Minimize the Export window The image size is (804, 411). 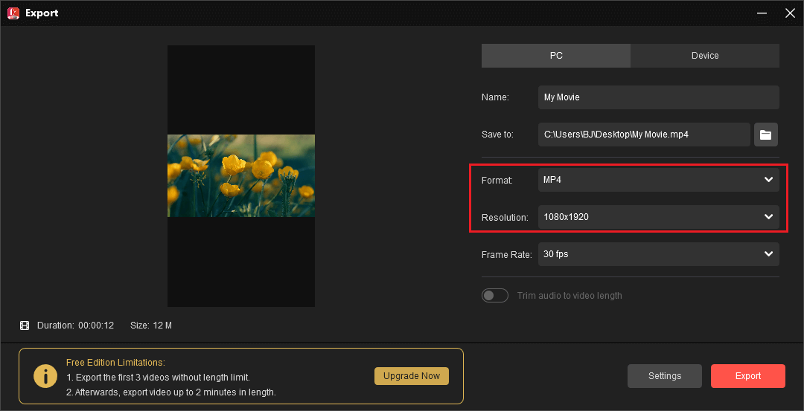(x=762, y=13)
